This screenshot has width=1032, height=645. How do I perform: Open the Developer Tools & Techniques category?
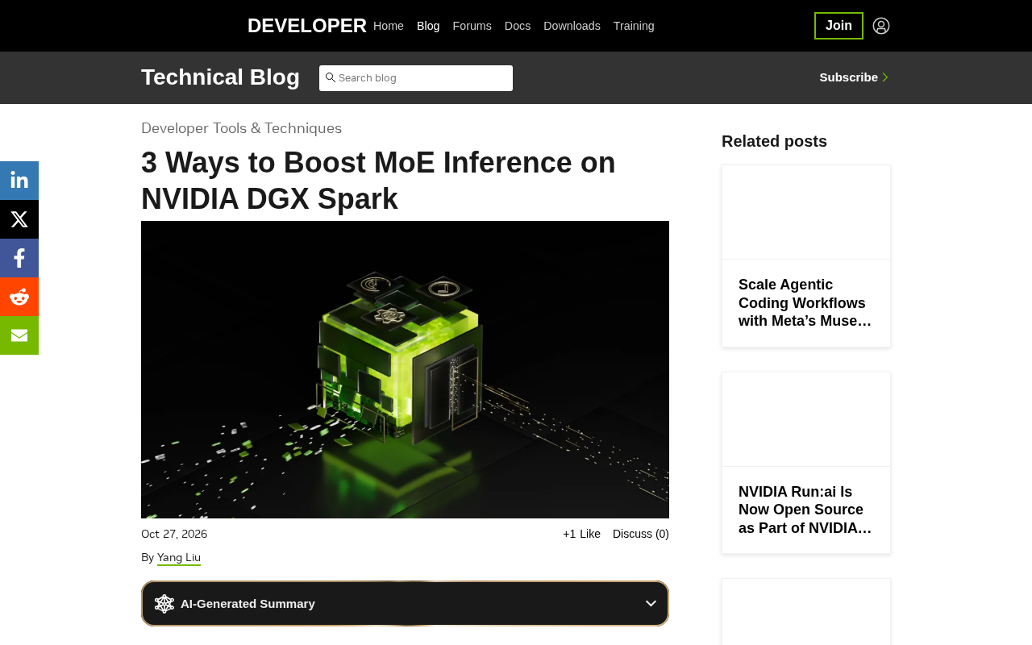click(x=241, y=128)
